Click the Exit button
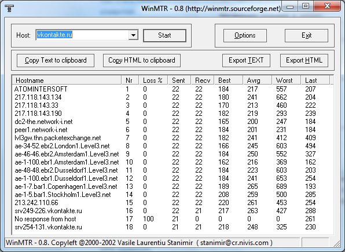 click(306, 35)
